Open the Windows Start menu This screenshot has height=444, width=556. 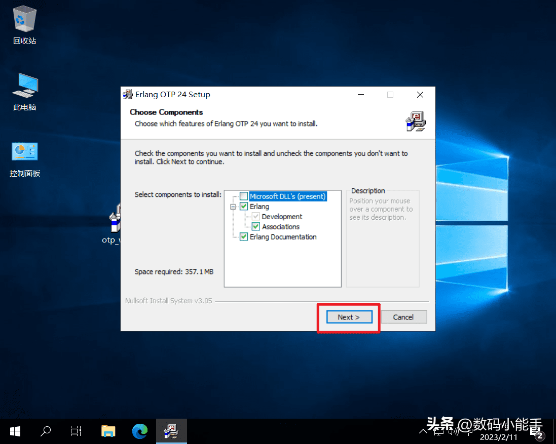(15, 431)
